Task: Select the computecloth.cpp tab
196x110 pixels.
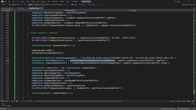Action: click(x=34, y=8)
